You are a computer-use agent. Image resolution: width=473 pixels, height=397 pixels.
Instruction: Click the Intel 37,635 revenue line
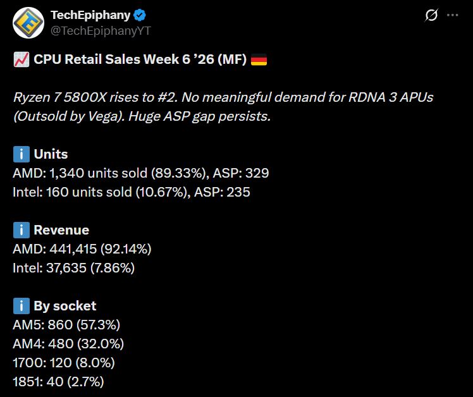(73, 268)
